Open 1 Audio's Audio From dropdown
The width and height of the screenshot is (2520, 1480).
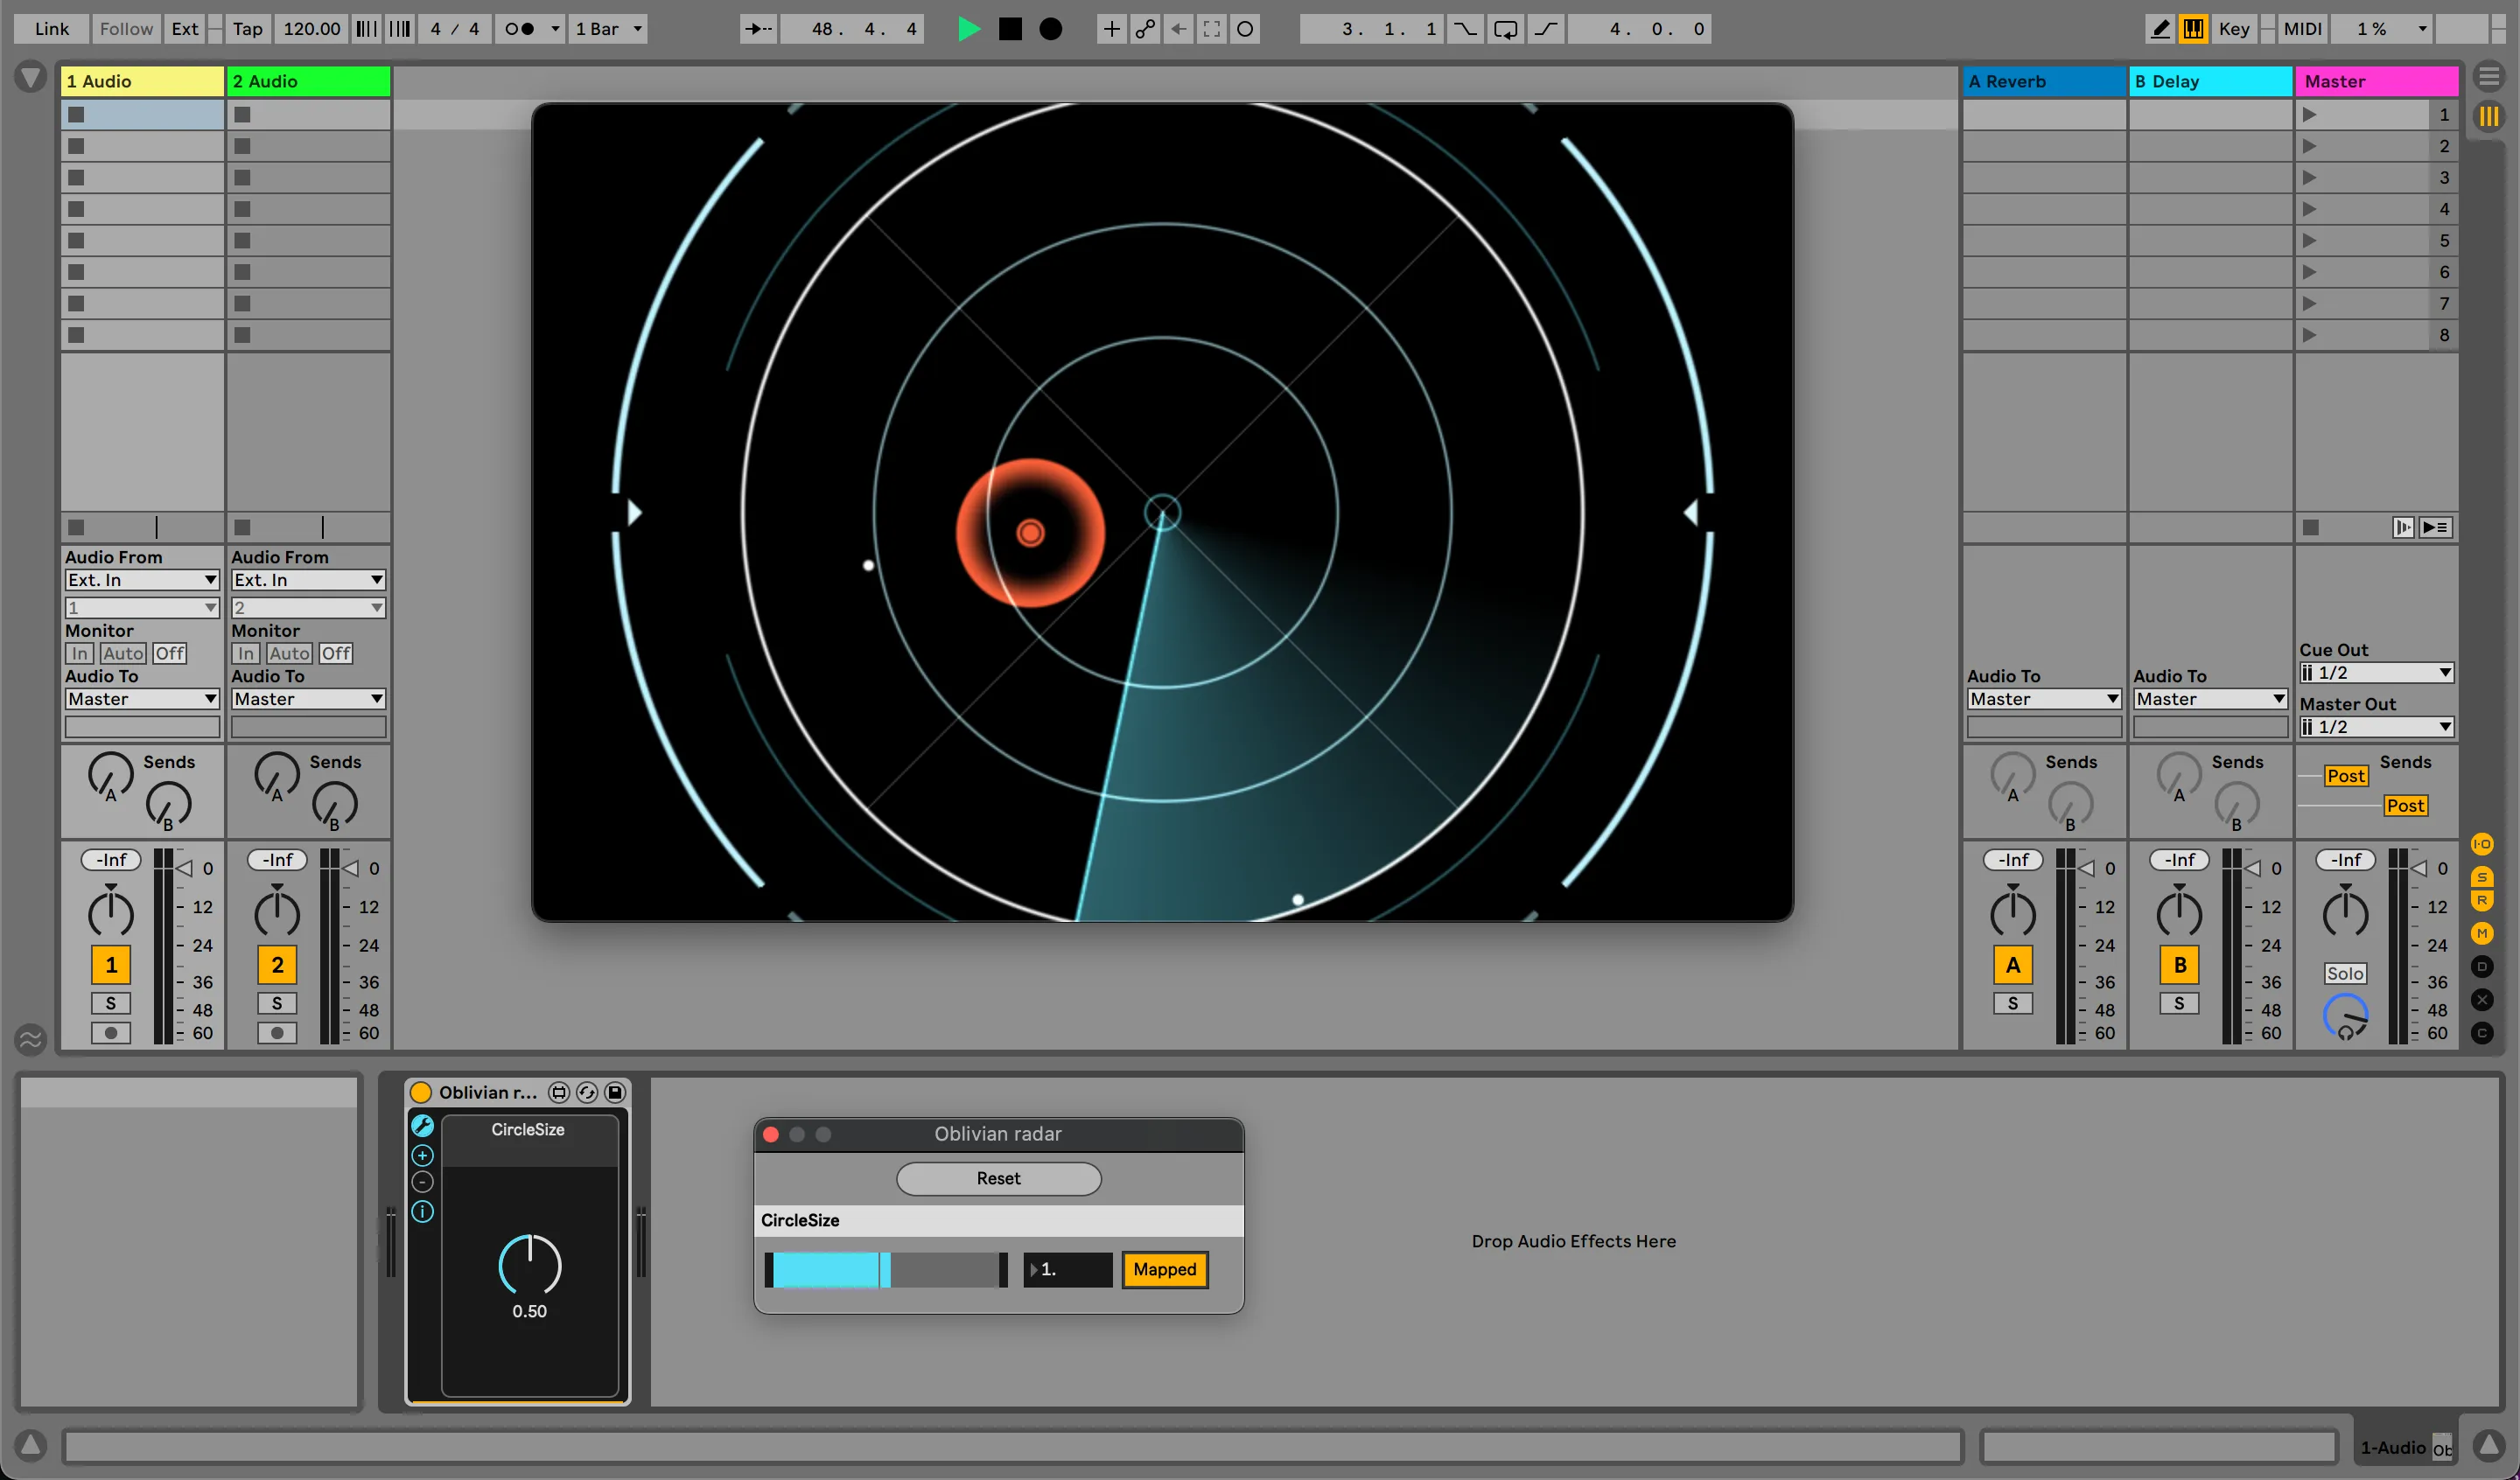[x=141, y=580]
